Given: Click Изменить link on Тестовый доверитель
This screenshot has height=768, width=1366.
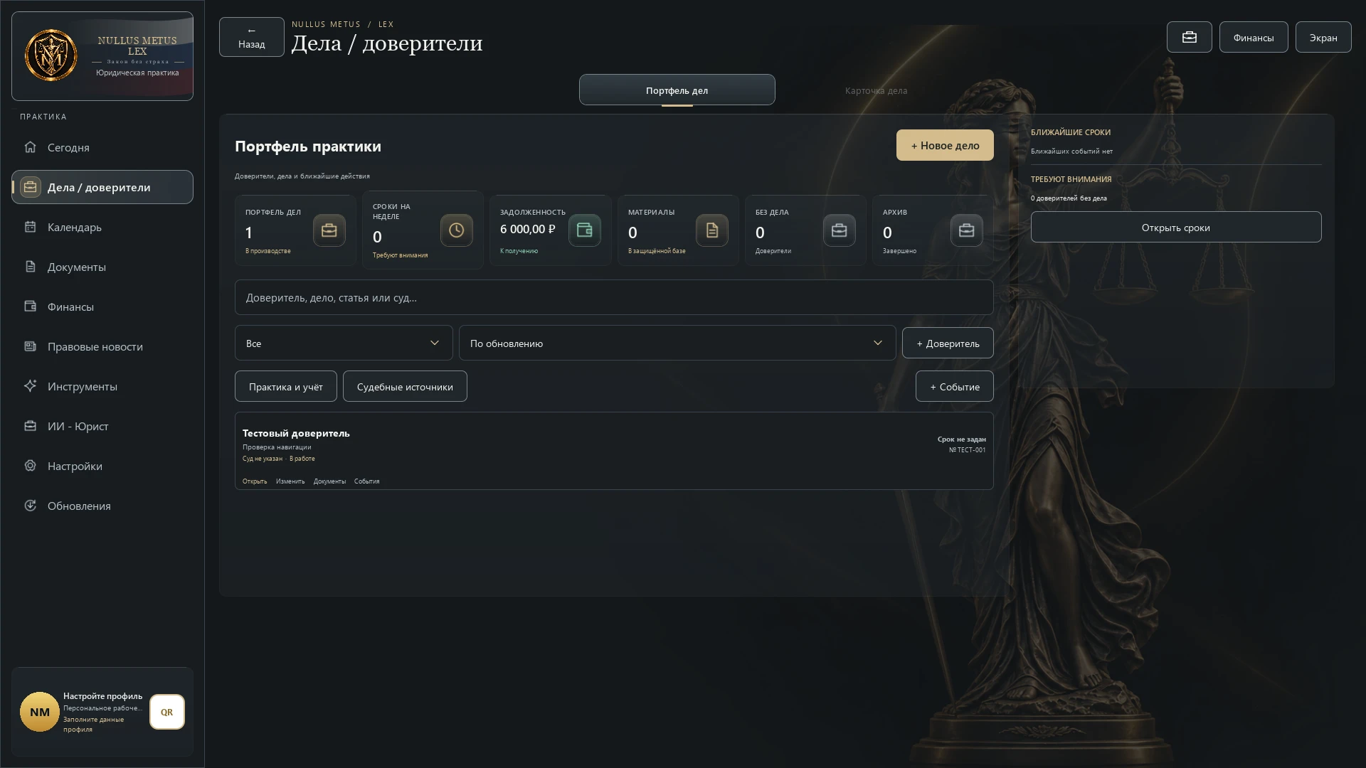Looking at the screenshot, I should pos(290,481).
